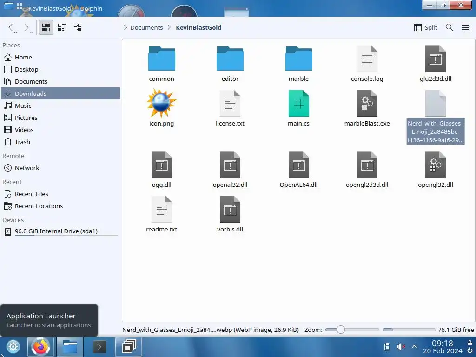Select 96.0 GiB Internal Drive (sda1)
The width and height of the screenshot is (476, 357).
60,231
